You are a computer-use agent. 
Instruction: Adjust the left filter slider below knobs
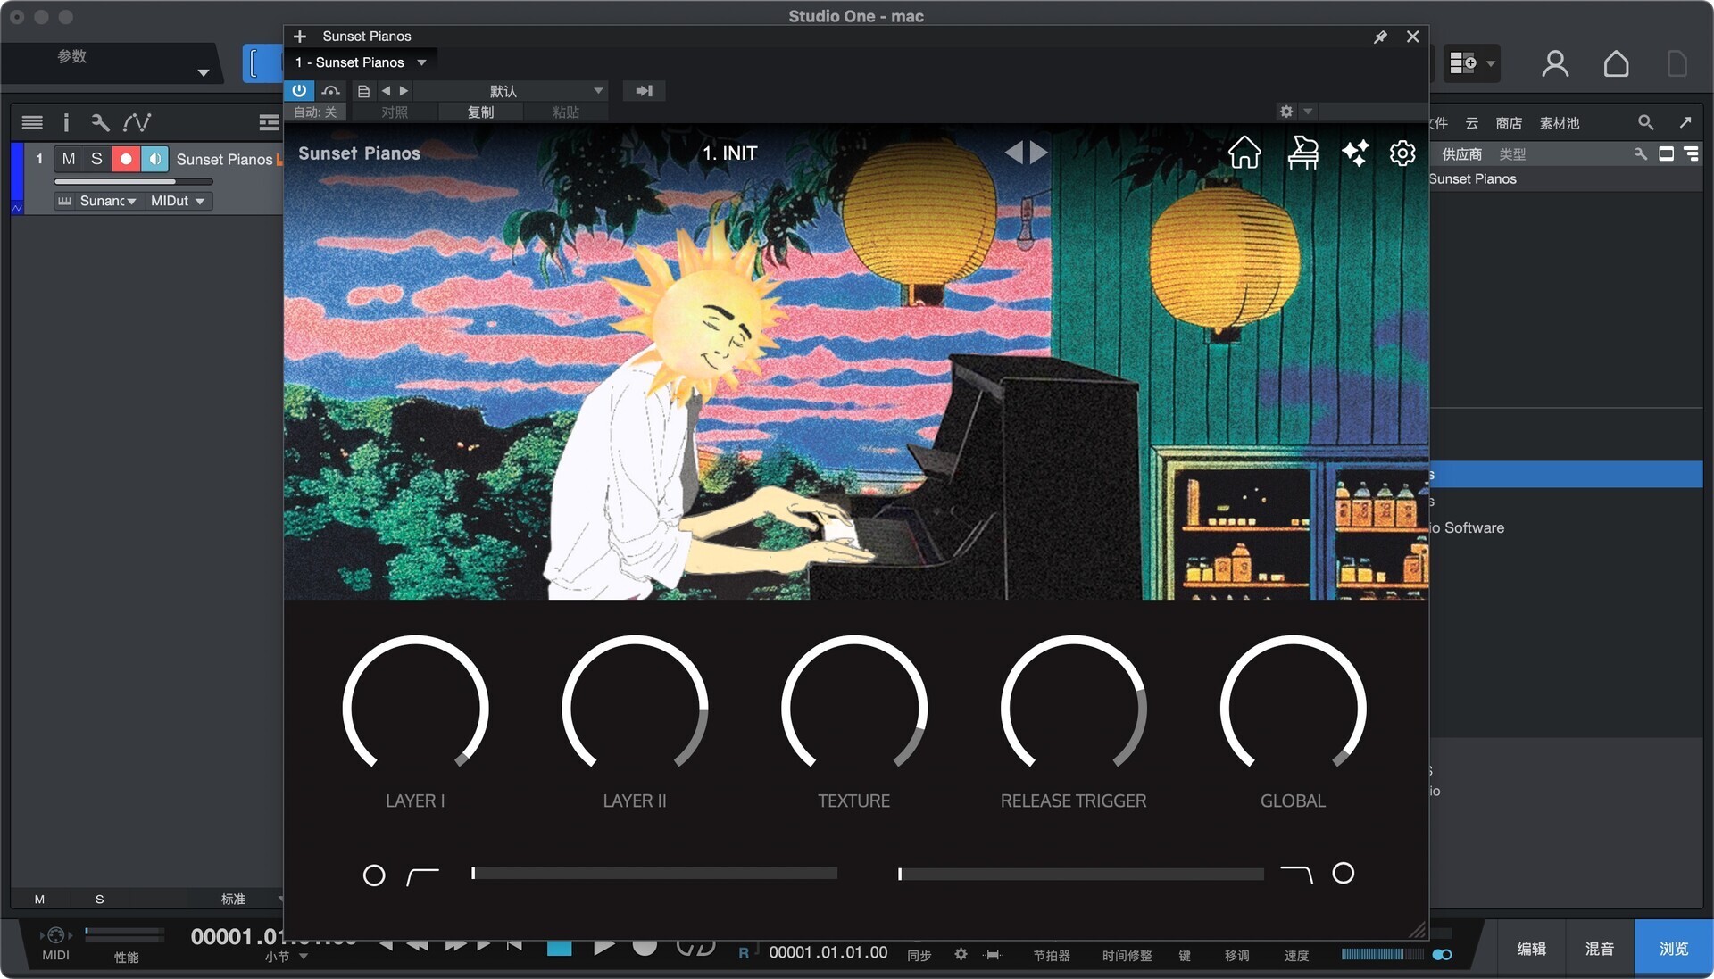coord(654,873)
